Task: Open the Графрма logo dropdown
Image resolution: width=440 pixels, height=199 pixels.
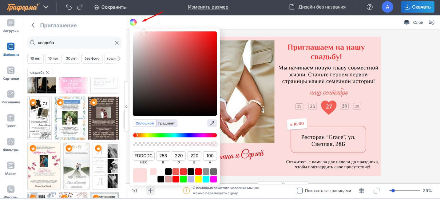Action: pos(45,6)
